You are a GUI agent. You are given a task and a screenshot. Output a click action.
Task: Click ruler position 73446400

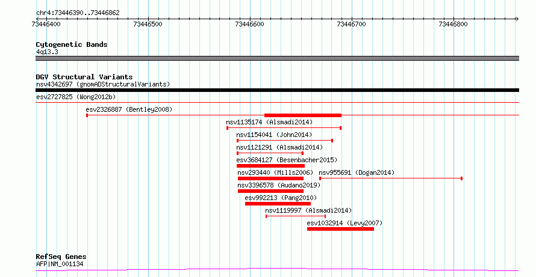tap(46, 24)
